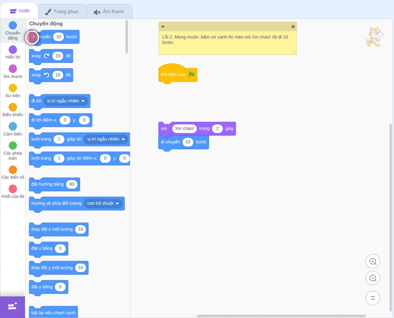Screen dimensions: 394x318
Task: Click the workspace horizontal scrollbar
Action: [281, 316]
